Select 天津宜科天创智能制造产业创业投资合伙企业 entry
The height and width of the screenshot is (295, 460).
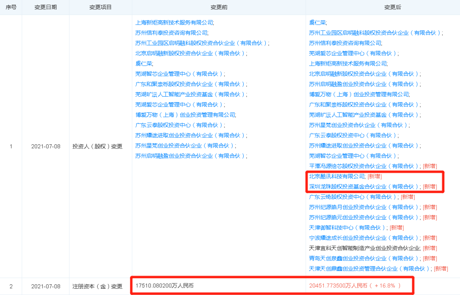(365, 248)
